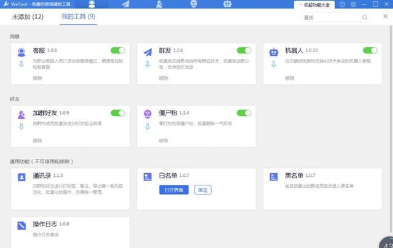This screenshot has height=248, width=393.
Task: Select the 僵尸粉 1.1.4 title text
Action: 174,113
